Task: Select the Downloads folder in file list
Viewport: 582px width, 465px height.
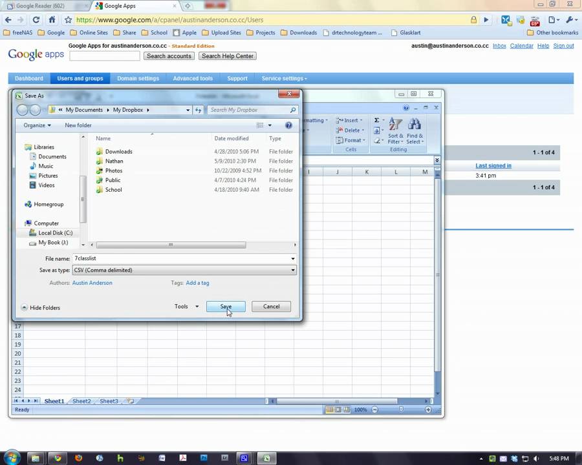Action: (118, 151)
